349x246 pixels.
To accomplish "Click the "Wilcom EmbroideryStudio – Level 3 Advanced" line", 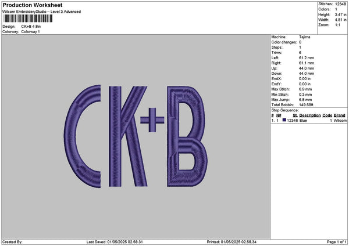I will (42, 12).
